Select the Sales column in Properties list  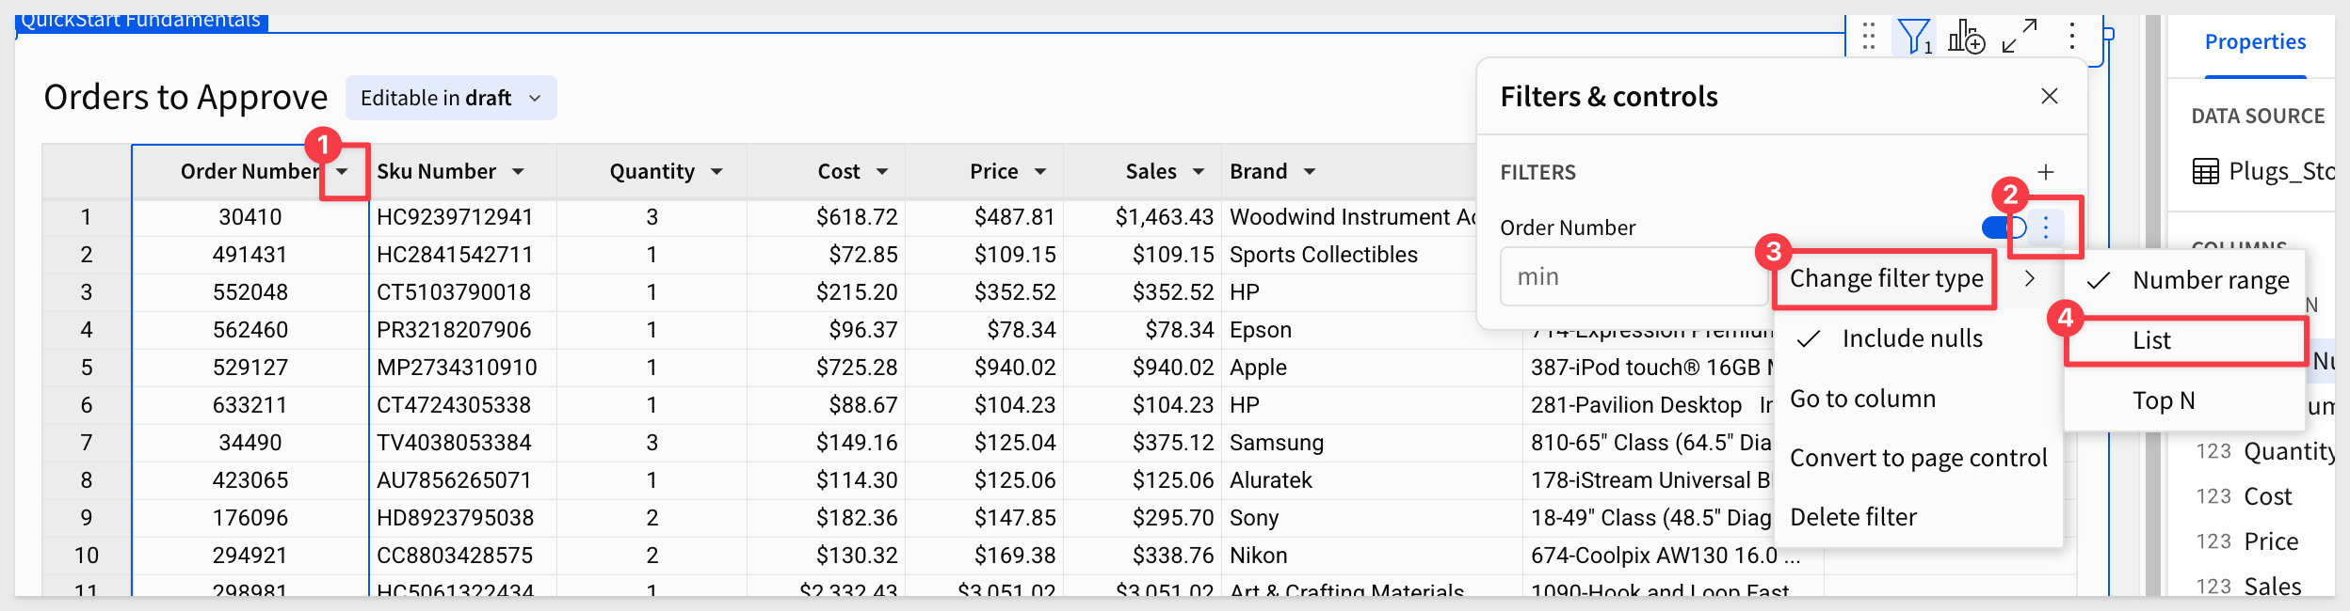pyautogui.click(x=2273, y=587)
